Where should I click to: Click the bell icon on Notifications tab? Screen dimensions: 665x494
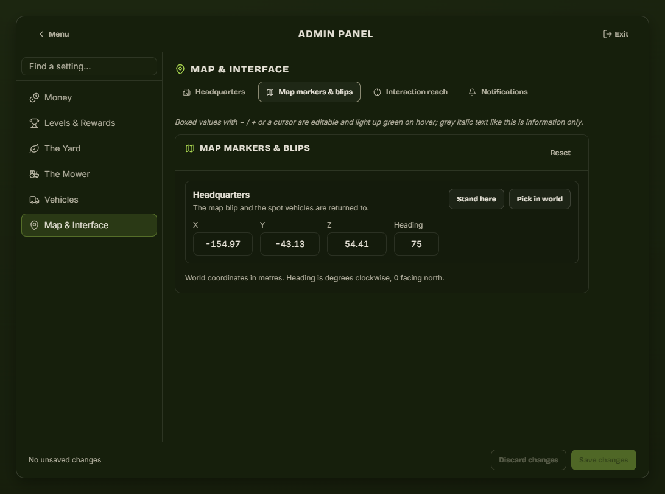[472, 92]
